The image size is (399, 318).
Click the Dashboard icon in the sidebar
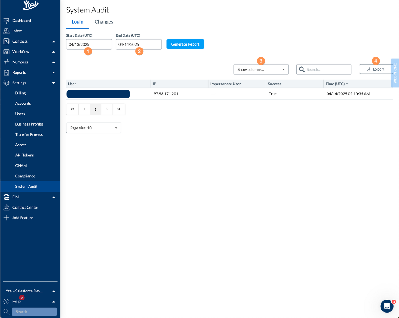pyautogui.click(x=6, y=21)
